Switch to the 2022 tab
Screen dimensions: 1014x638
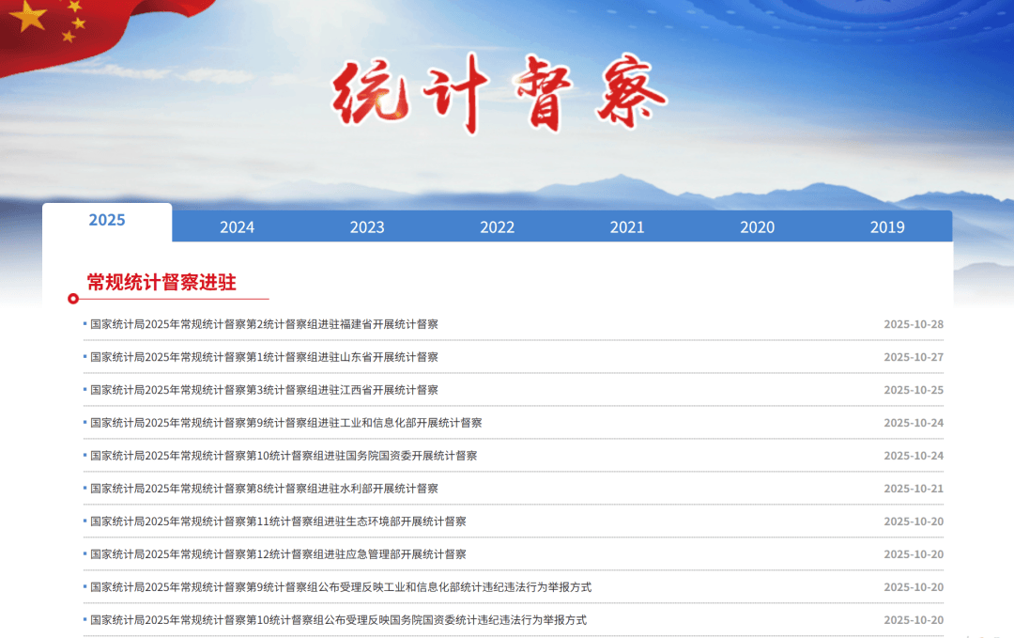pos(497,227)
